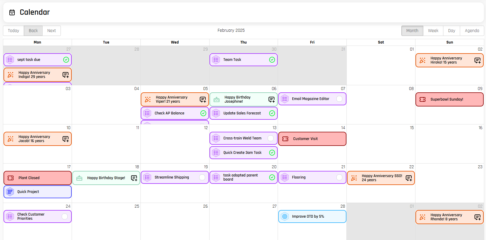Click cake icon on Josephine birthday
The image size is (486, 240).
[217, 99]
